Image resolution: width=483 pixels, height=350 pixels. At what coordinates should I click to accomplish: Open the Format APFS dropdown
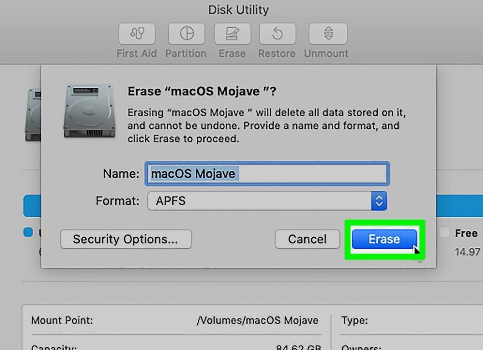(267, 201)
